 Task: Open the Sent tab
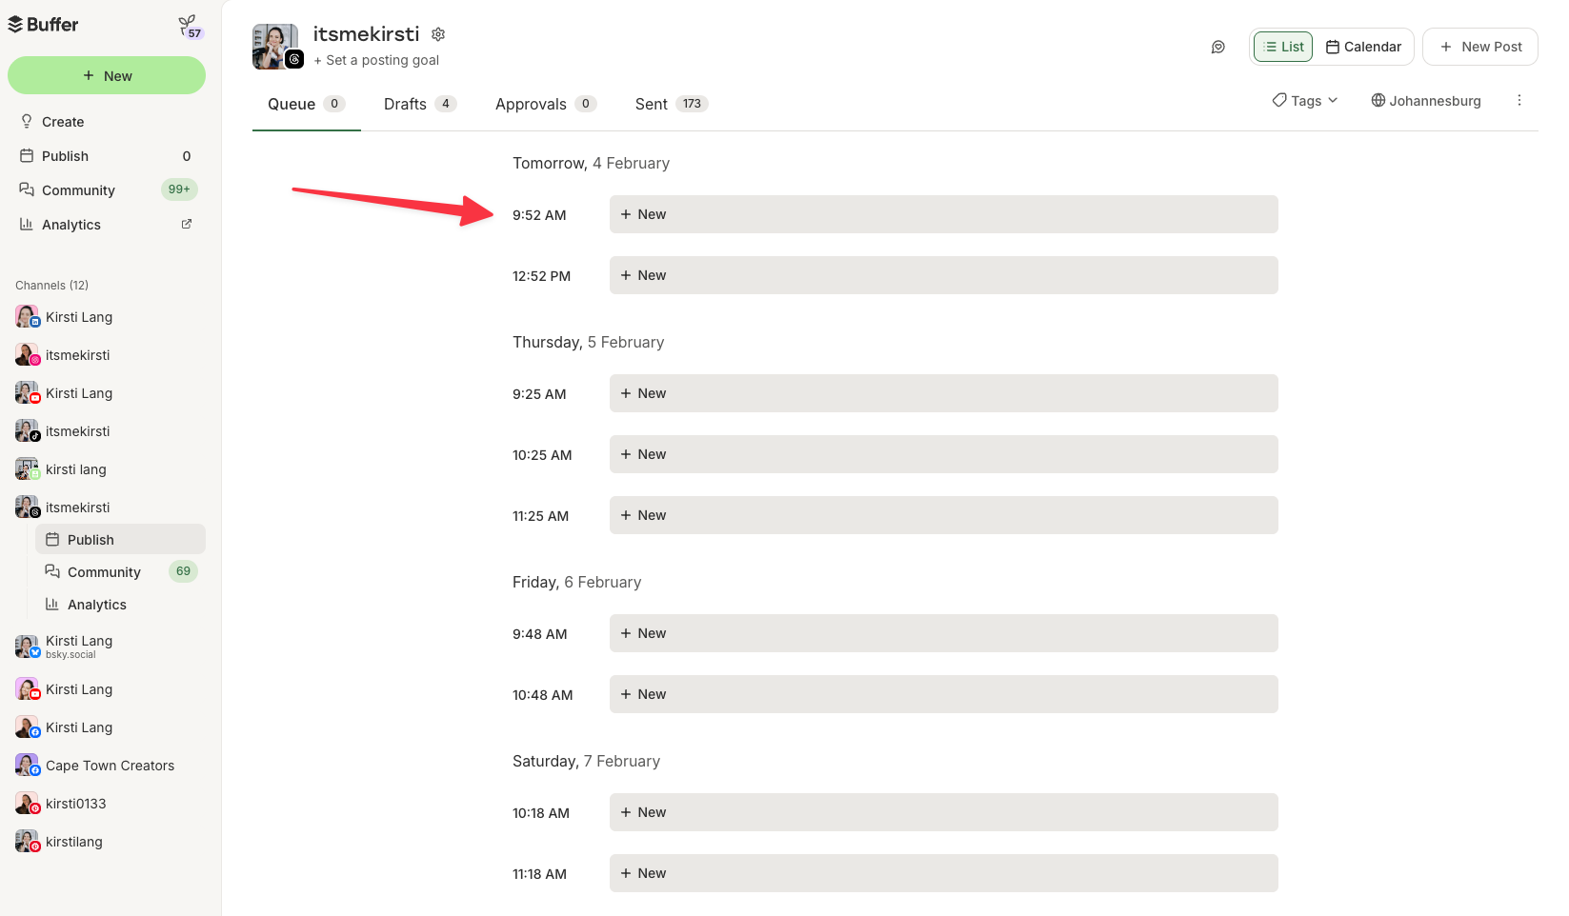pyautogui.click(x=651, y=104)
